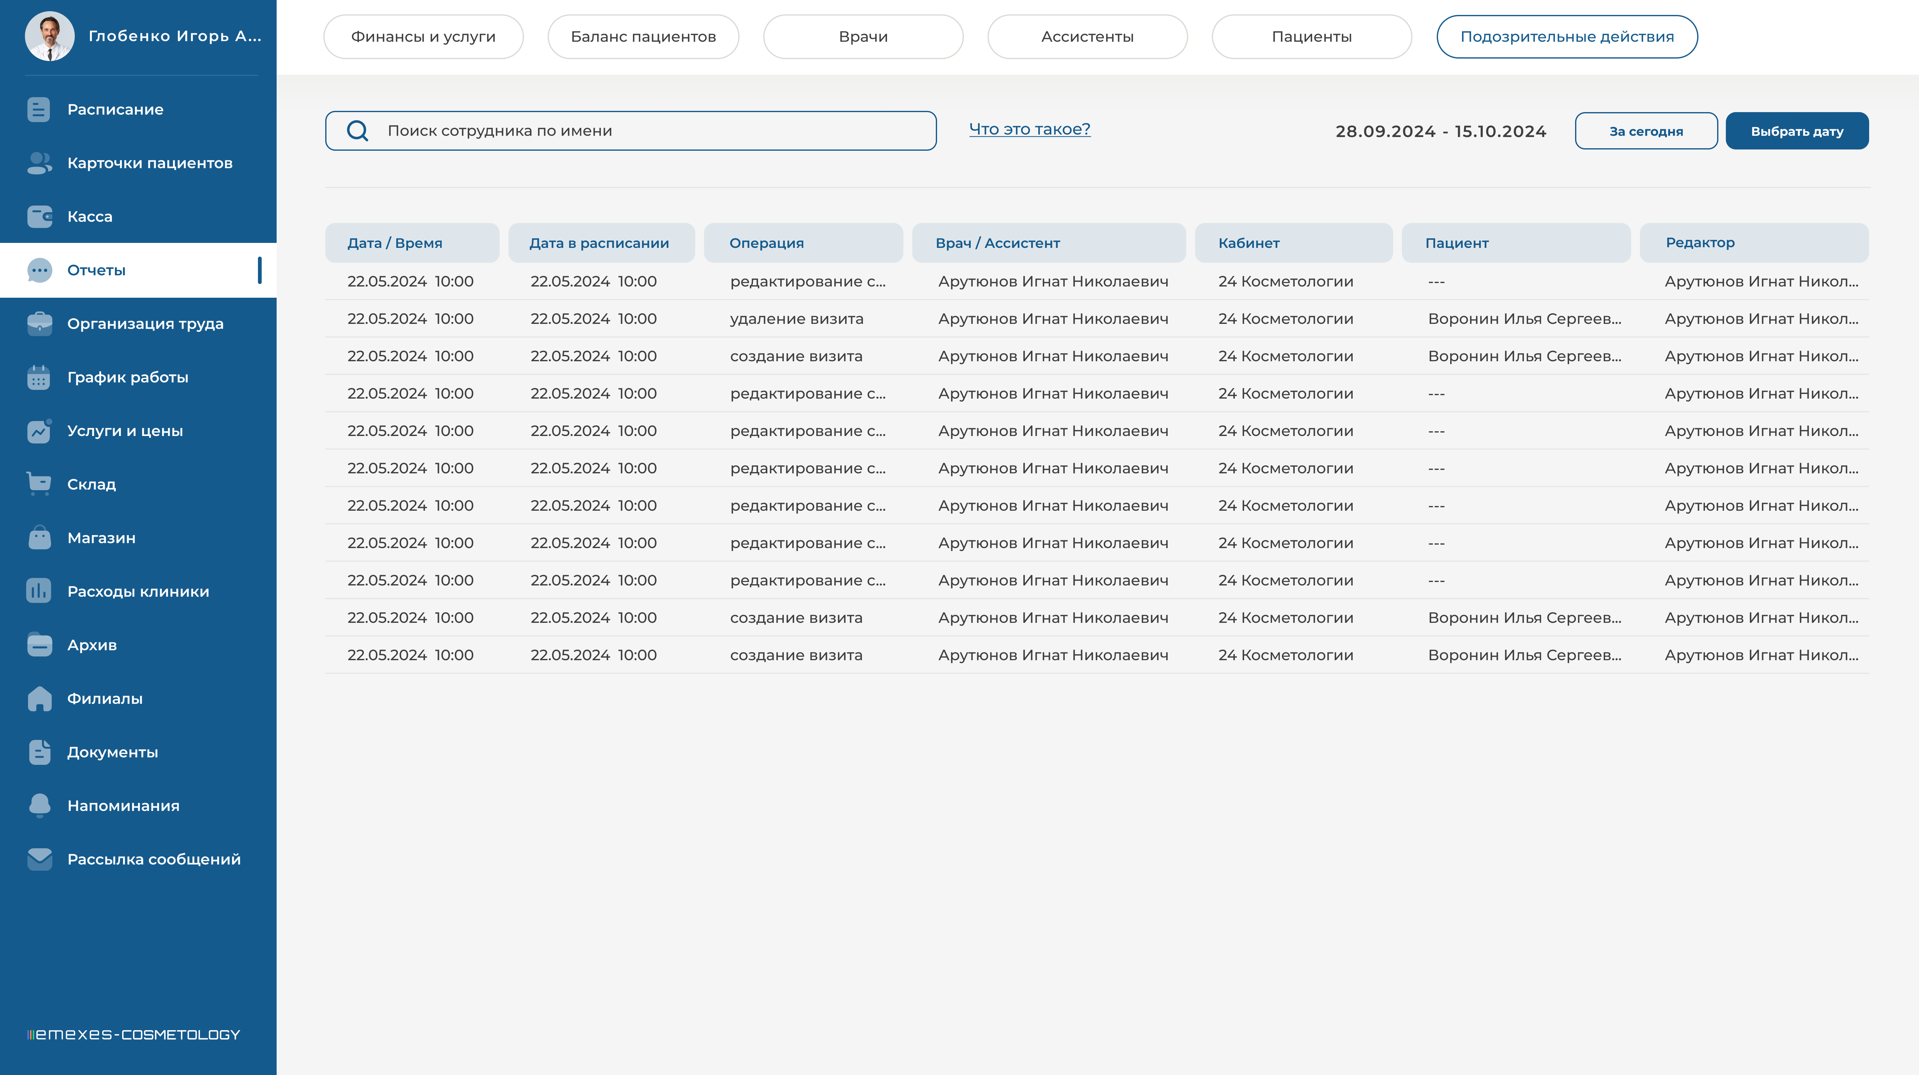
Task: Open Организация труда menu item
Action: pyautogui.click(x=145, y=324)
